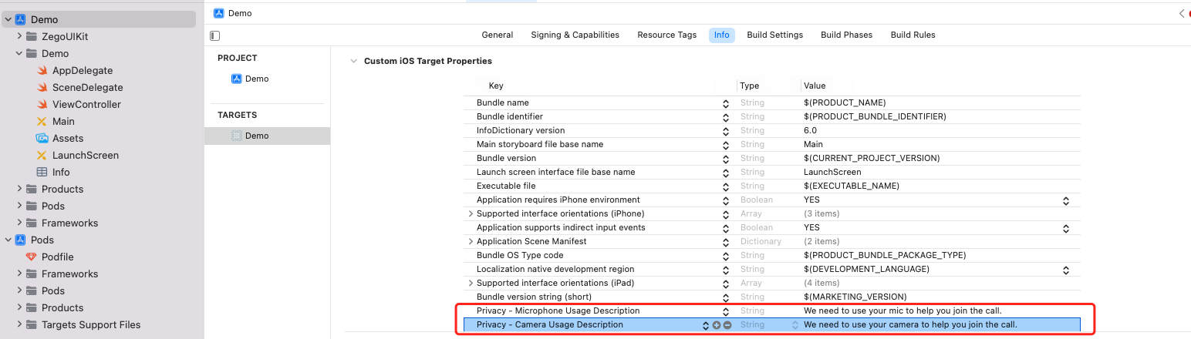Edit the Microphone Usage Description value

tap(903, 311)
